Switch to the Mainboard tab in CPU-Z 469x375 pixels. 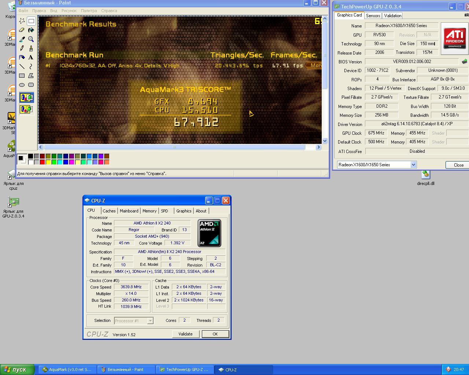[129, 211]
